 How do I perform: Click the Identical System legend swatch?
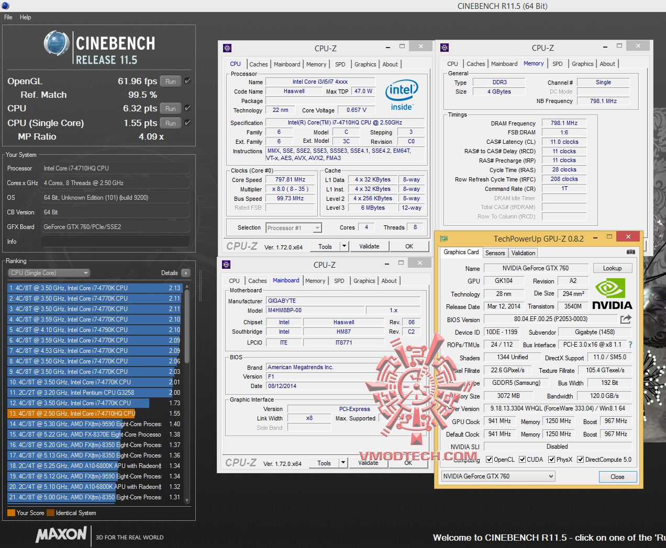click(50, 513)
